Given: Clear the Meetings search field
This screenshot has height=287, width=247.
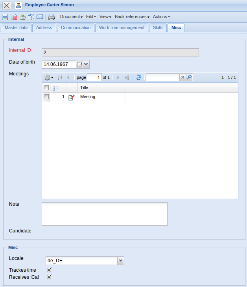Looking at the screenshot, I should [182, 78].
